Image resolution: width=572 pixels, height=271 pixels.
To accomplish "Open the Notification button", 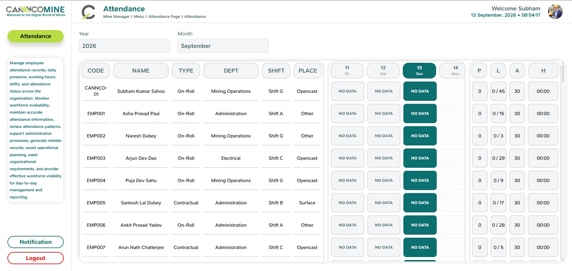I will coord(35,242).
